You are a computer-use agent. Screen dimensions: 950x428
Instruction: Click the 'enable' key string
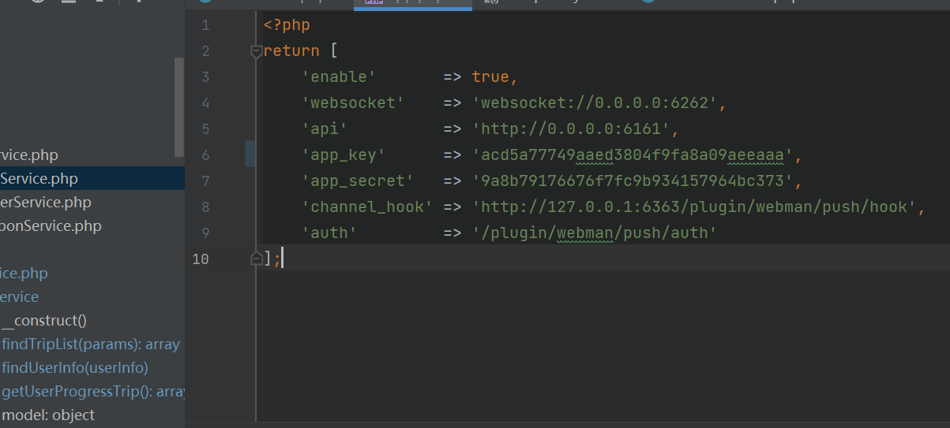[x=339, y=77]
